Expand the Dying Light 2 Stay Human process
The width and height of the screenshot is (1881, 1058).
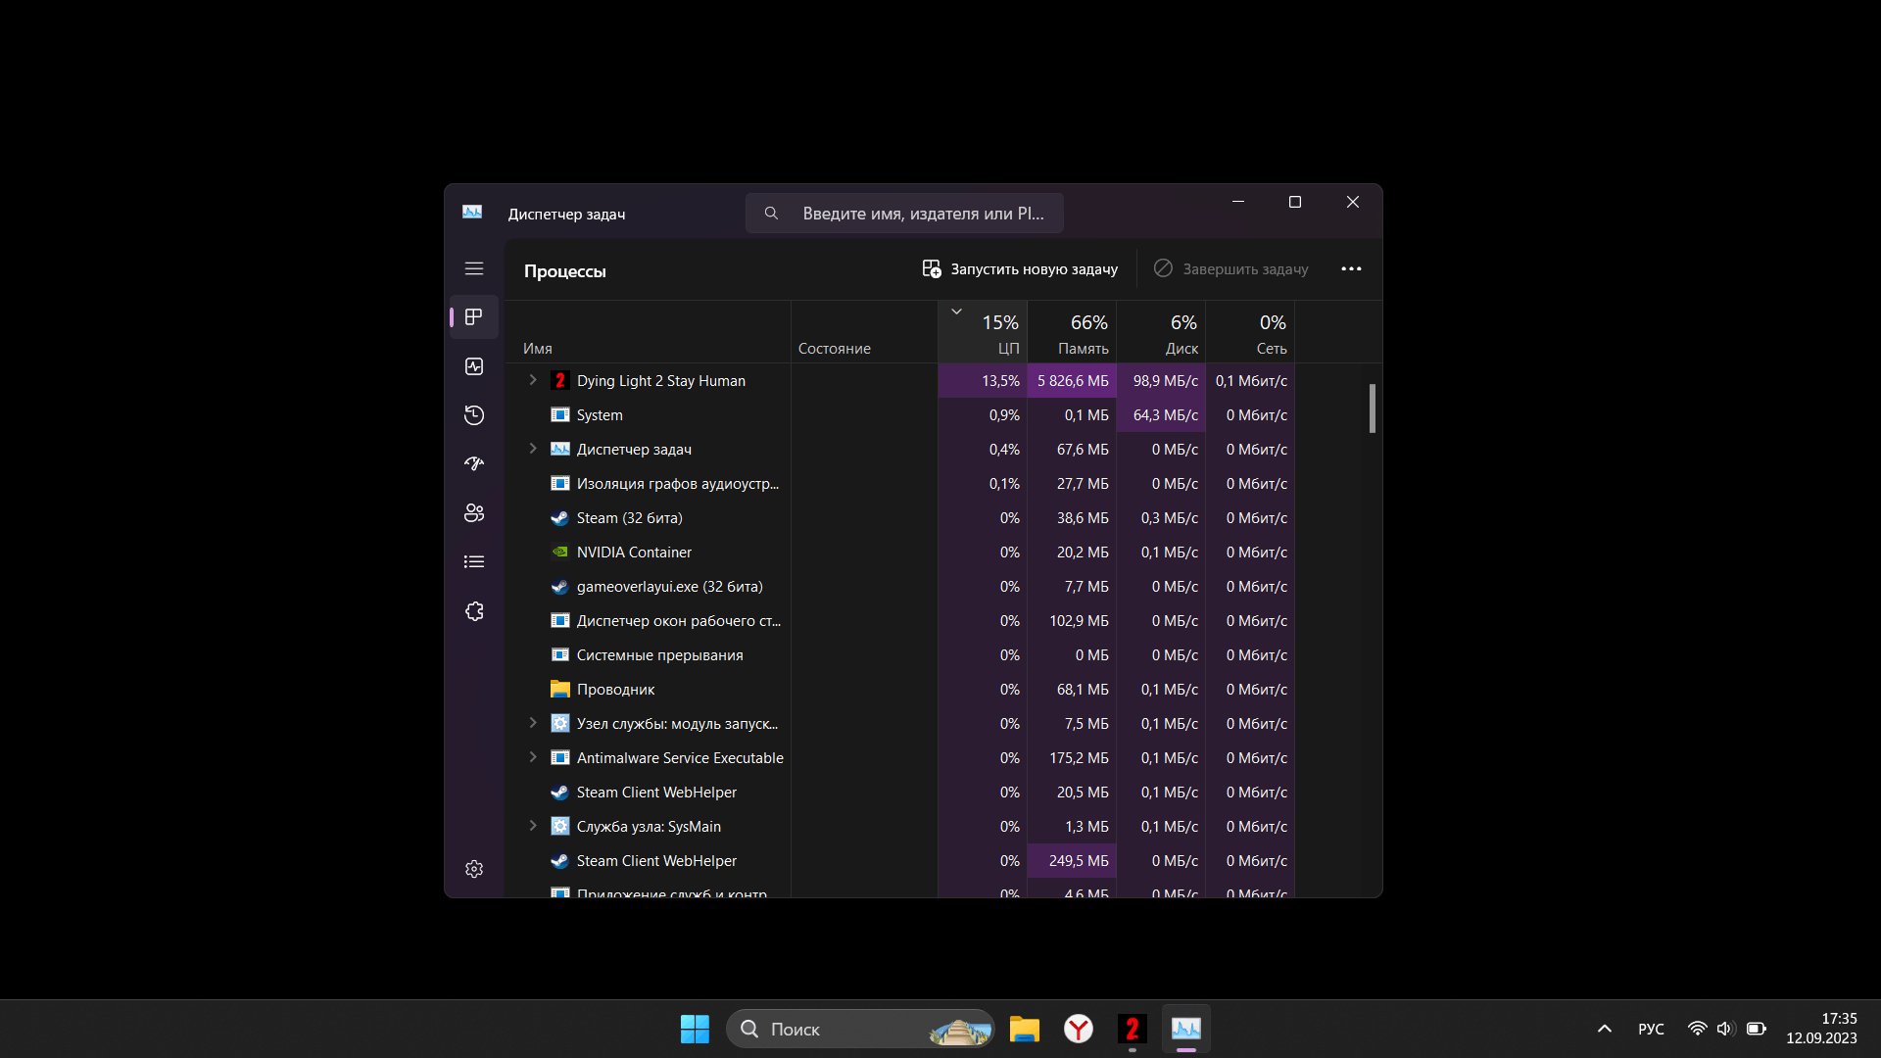click(x=533, y=380)
